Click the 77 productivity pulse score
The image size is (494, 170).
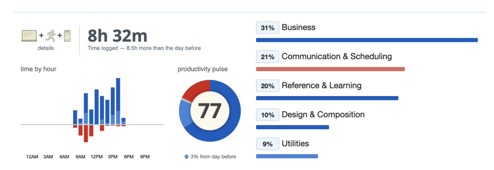point(210,111)
